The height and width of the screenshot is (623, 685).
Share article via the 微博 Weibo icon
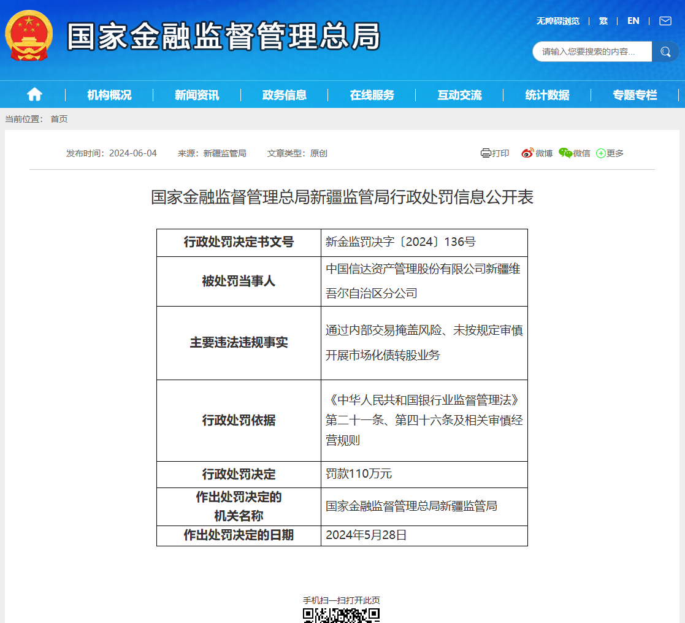click(535, 153)
